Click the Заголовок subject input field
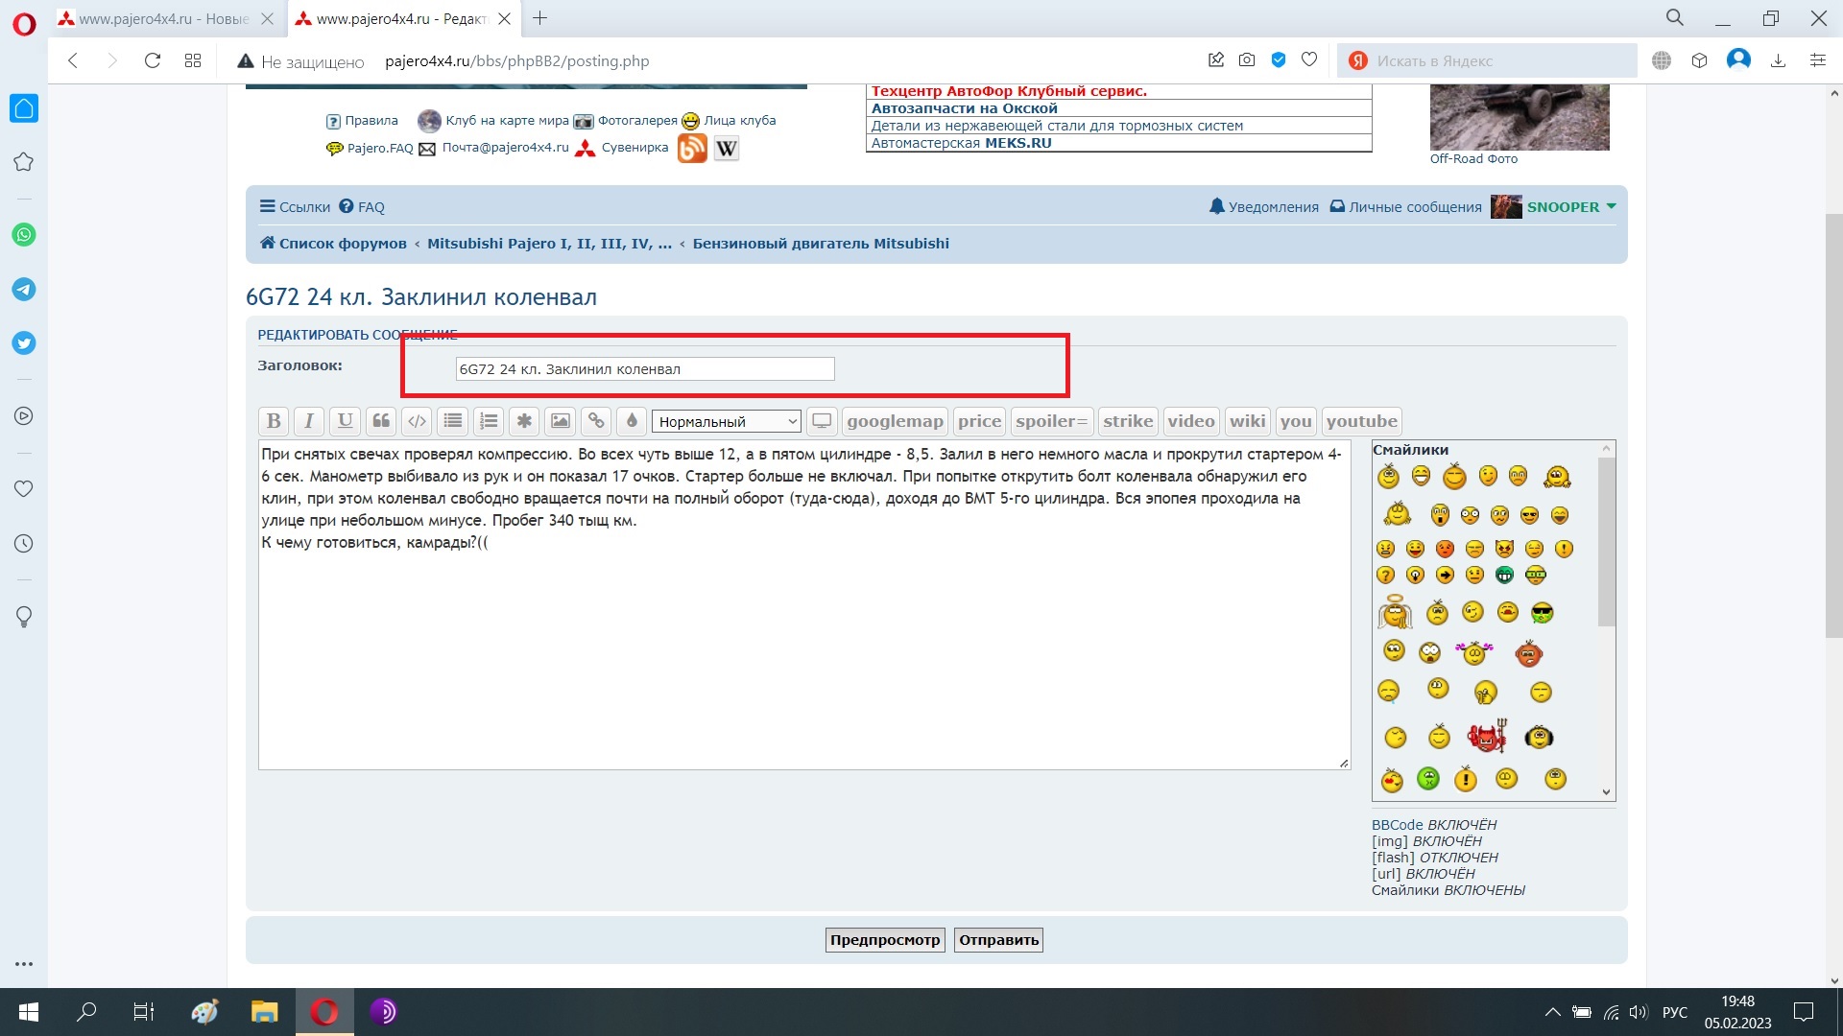This screenshot has height=1036, width=1843. tap(645, 369)
